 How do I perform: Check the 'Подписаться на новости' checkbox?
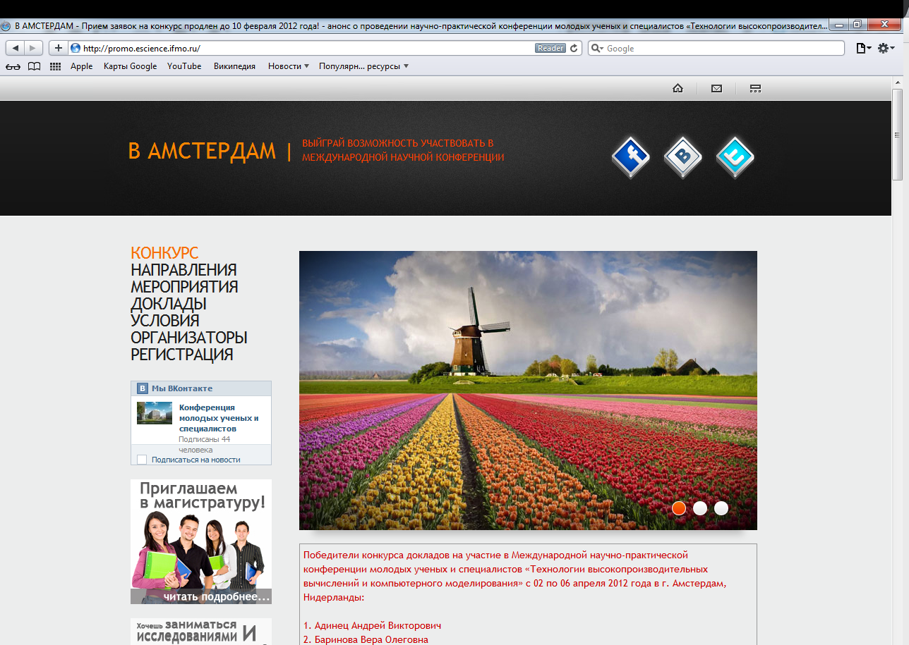coord(142,460)
